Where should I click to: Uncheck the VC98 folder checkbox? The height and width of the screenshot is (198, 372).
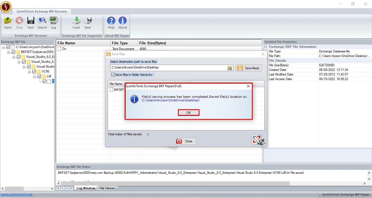34,71
